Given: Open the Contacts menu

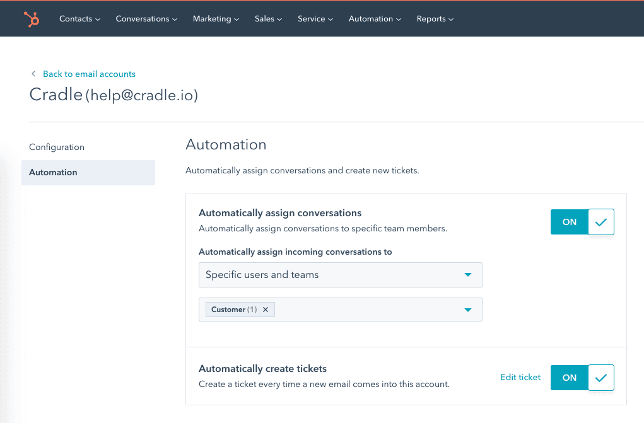Looking at the screenshot, I should tap(79, 19).
